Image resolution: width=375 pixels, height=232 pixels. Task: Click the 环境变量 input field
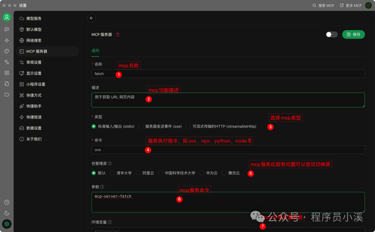tap(228, 230)
